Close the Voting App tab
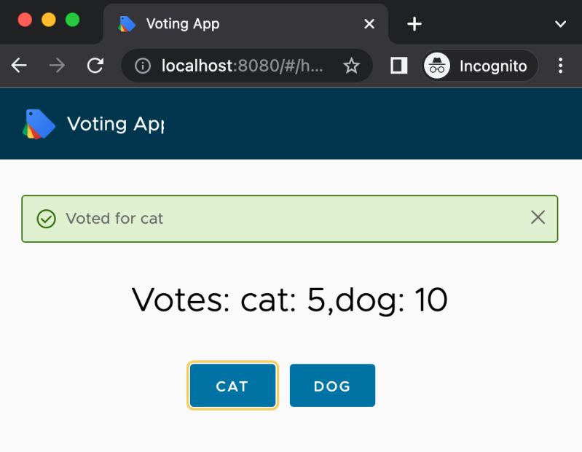This screenshot has height=452, width=582. click(369, 24)
